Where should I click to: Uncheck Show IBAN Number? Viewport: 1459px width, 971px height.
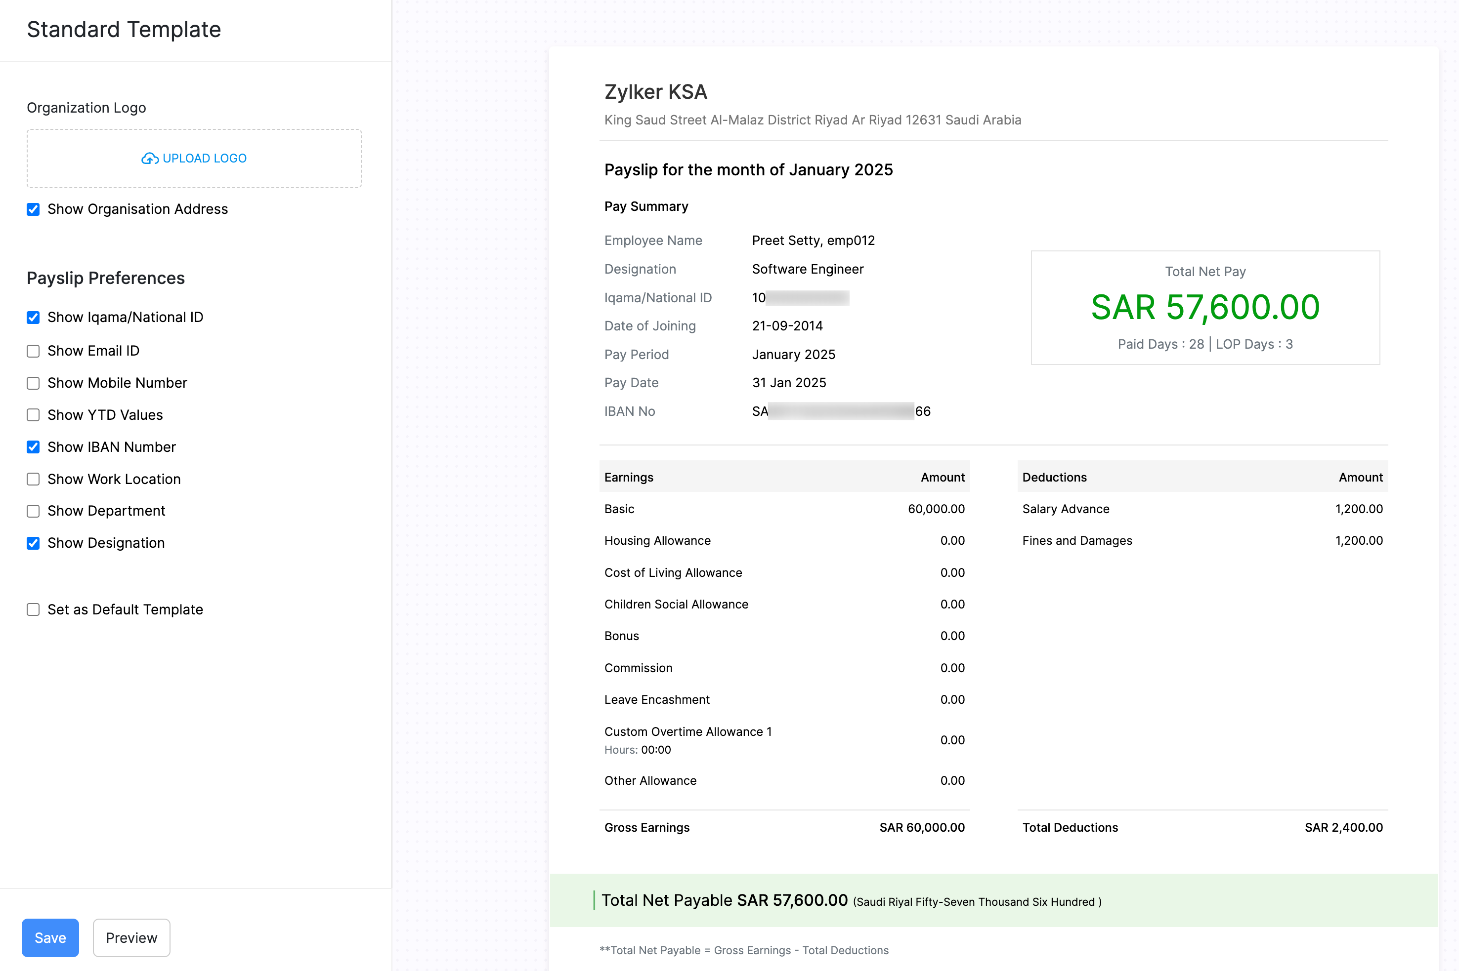[34, 447]
